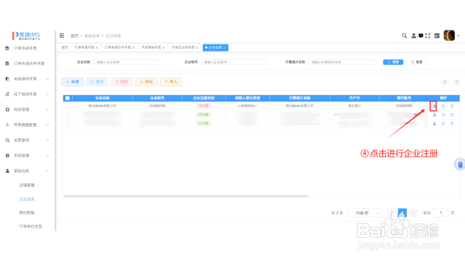This screenshot has height=261, width=465.
Task: Toggle the sidebar hamburger menu icon
Action: point(62,36)
